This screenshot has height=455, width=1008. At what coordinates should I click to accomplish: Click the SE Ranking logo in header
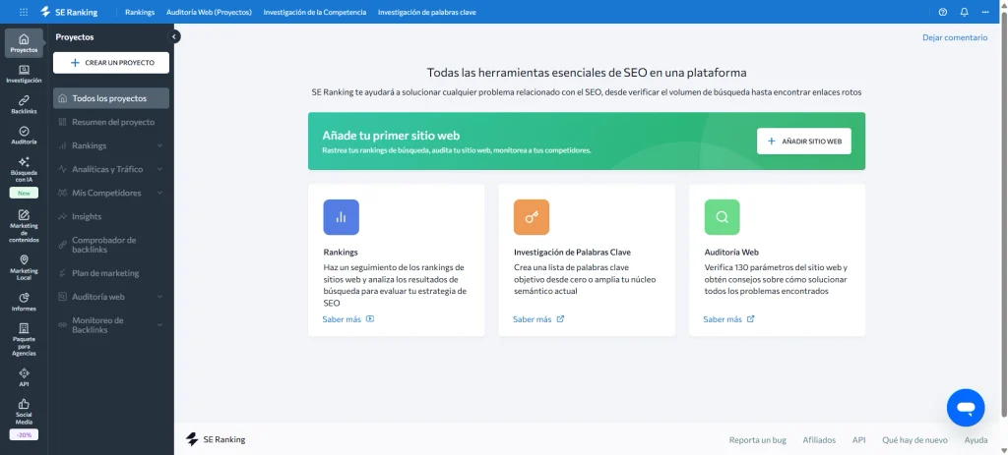coord(69,12)
